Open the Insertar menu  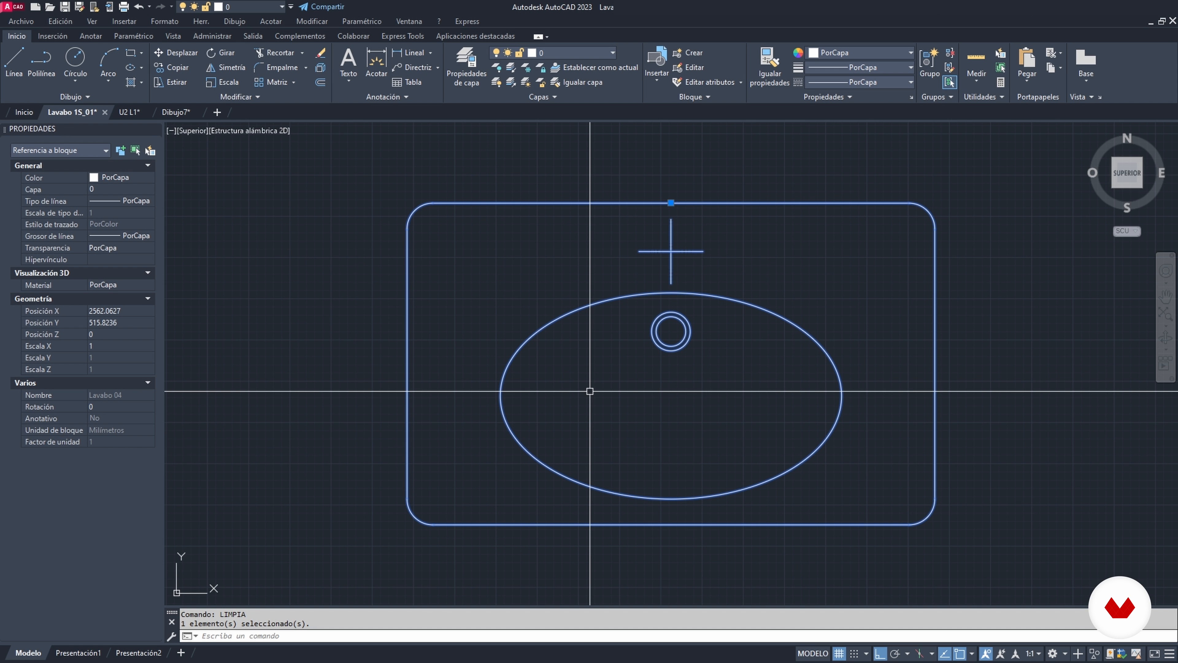(x=124, y=21)
